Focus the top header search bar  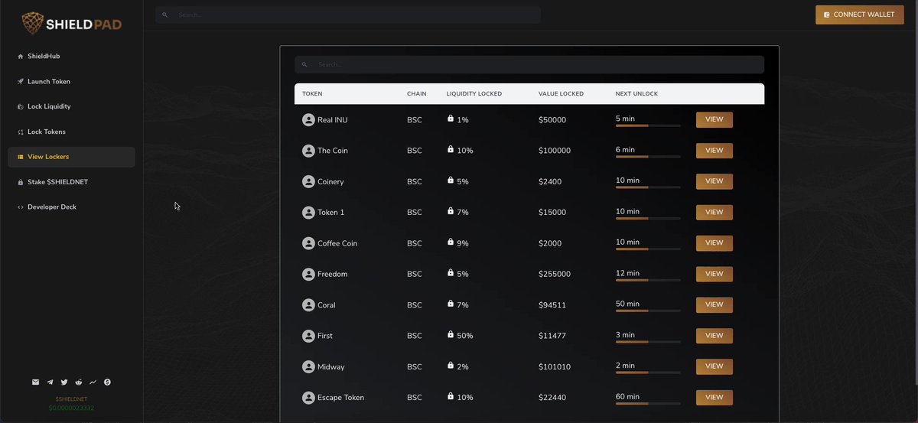pos(348,15)
